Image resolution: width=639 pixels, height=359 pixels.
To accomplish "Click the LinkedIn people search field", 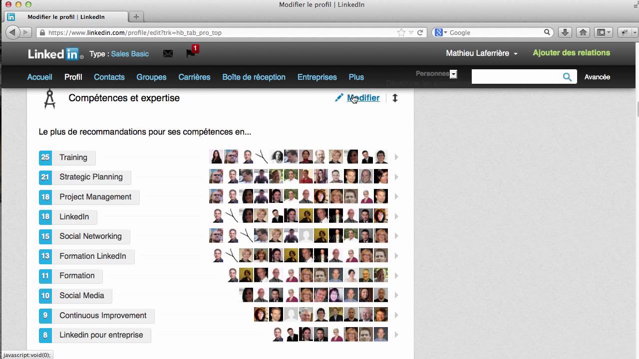I will point(516,77).
